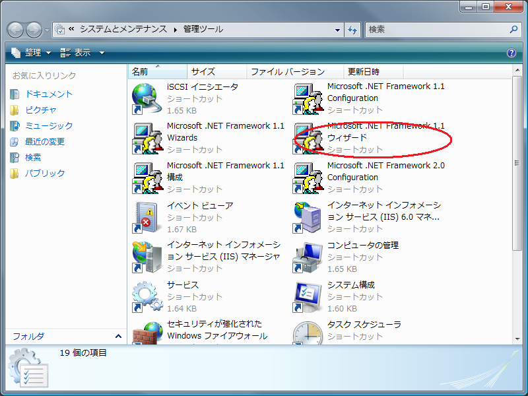The image size is (528, 396).
Task: Select the .NET Framework 2.0 Configuration icon
Action: point(308,178)
